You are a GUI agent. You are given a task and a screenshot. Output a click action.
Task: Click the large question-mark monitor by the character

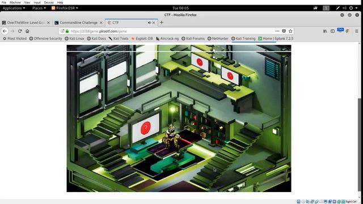(x=145, y=127)
